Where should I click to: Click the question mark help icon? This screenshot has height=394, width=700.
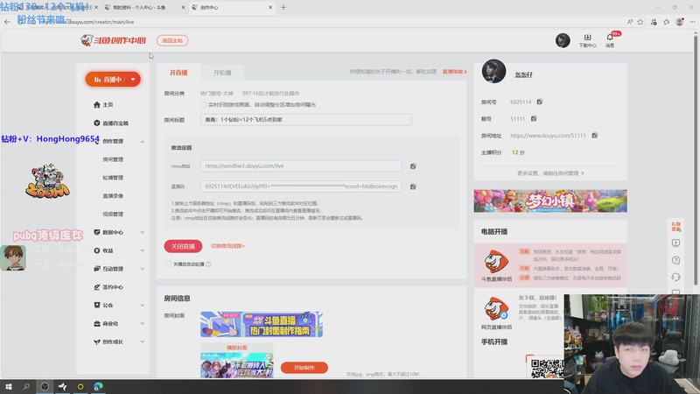click(675, 260)
